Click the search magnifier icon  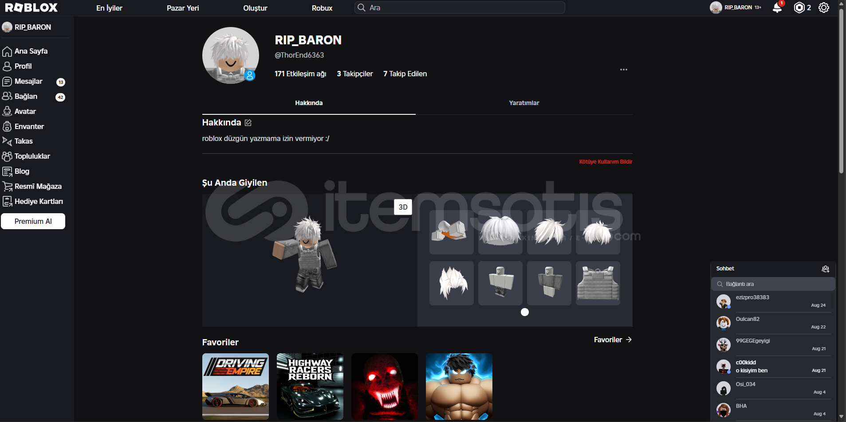coord(362,8)
